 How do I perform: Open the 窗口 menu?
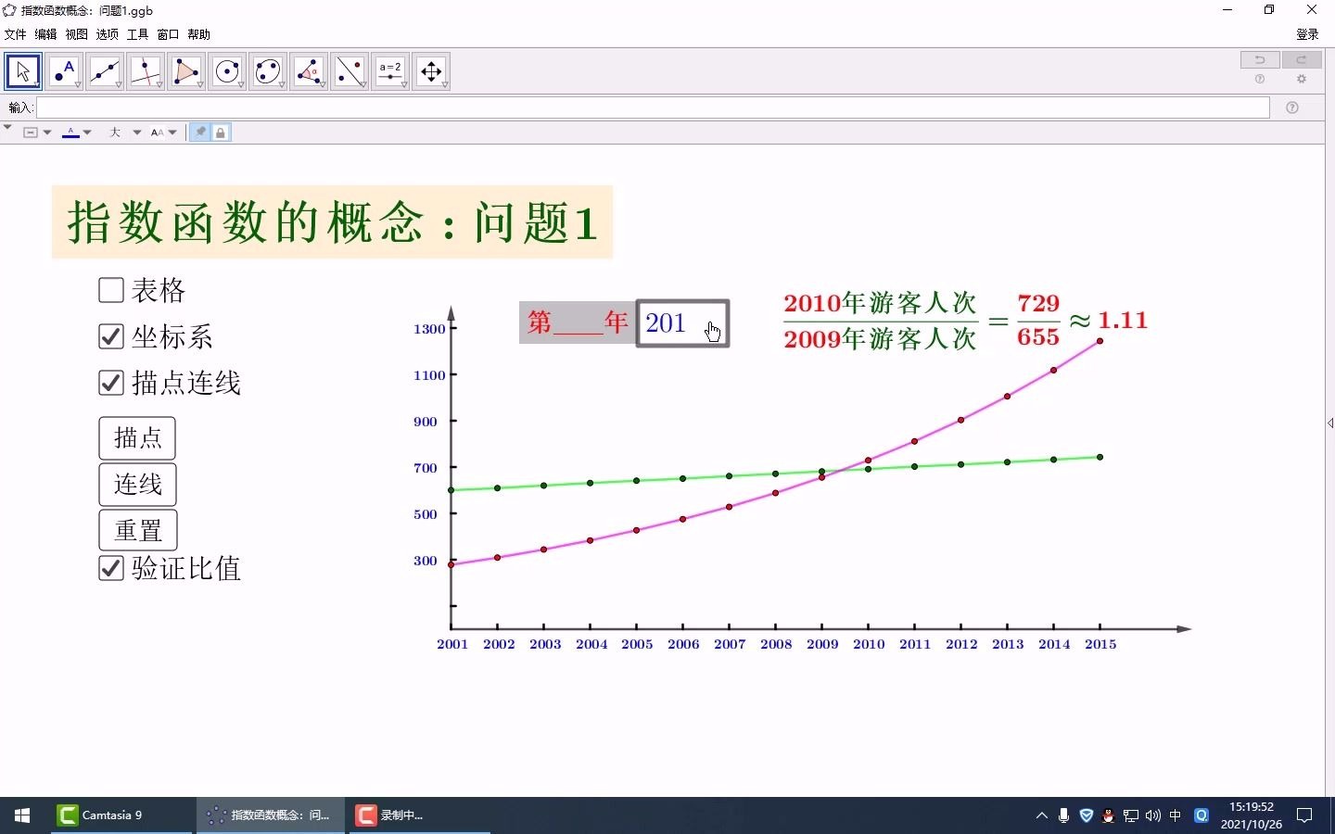pyautogui.click(x=168, y=34)
